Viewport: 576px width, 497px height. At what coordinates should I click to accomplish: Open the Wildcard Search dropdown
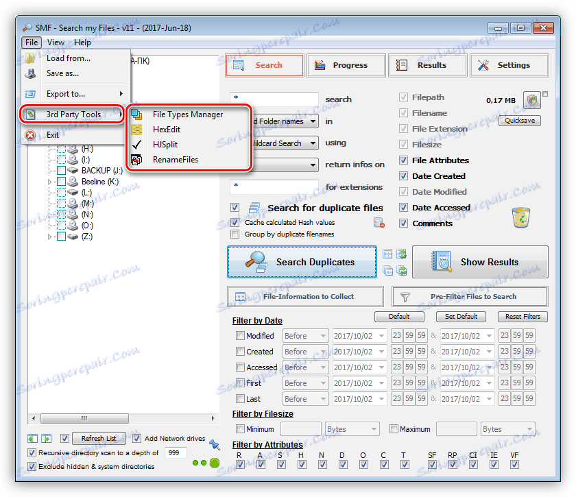313,143
